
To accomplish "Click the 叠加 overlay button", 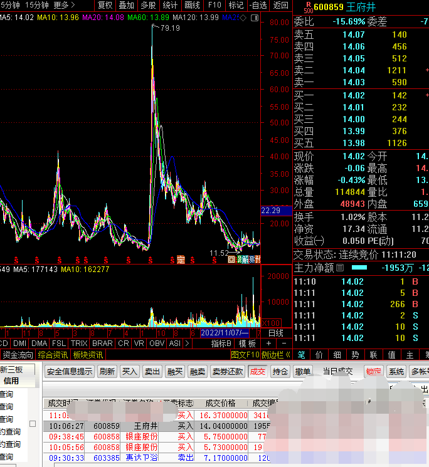I will 126,5.
